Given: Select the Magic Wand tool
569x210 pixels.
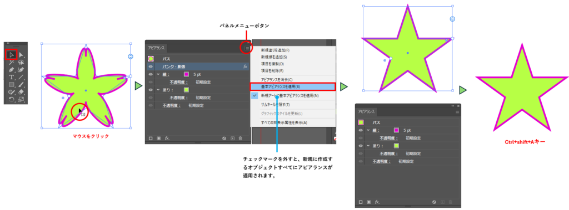Looking at the screenshot, I should (x=11, y=62).
